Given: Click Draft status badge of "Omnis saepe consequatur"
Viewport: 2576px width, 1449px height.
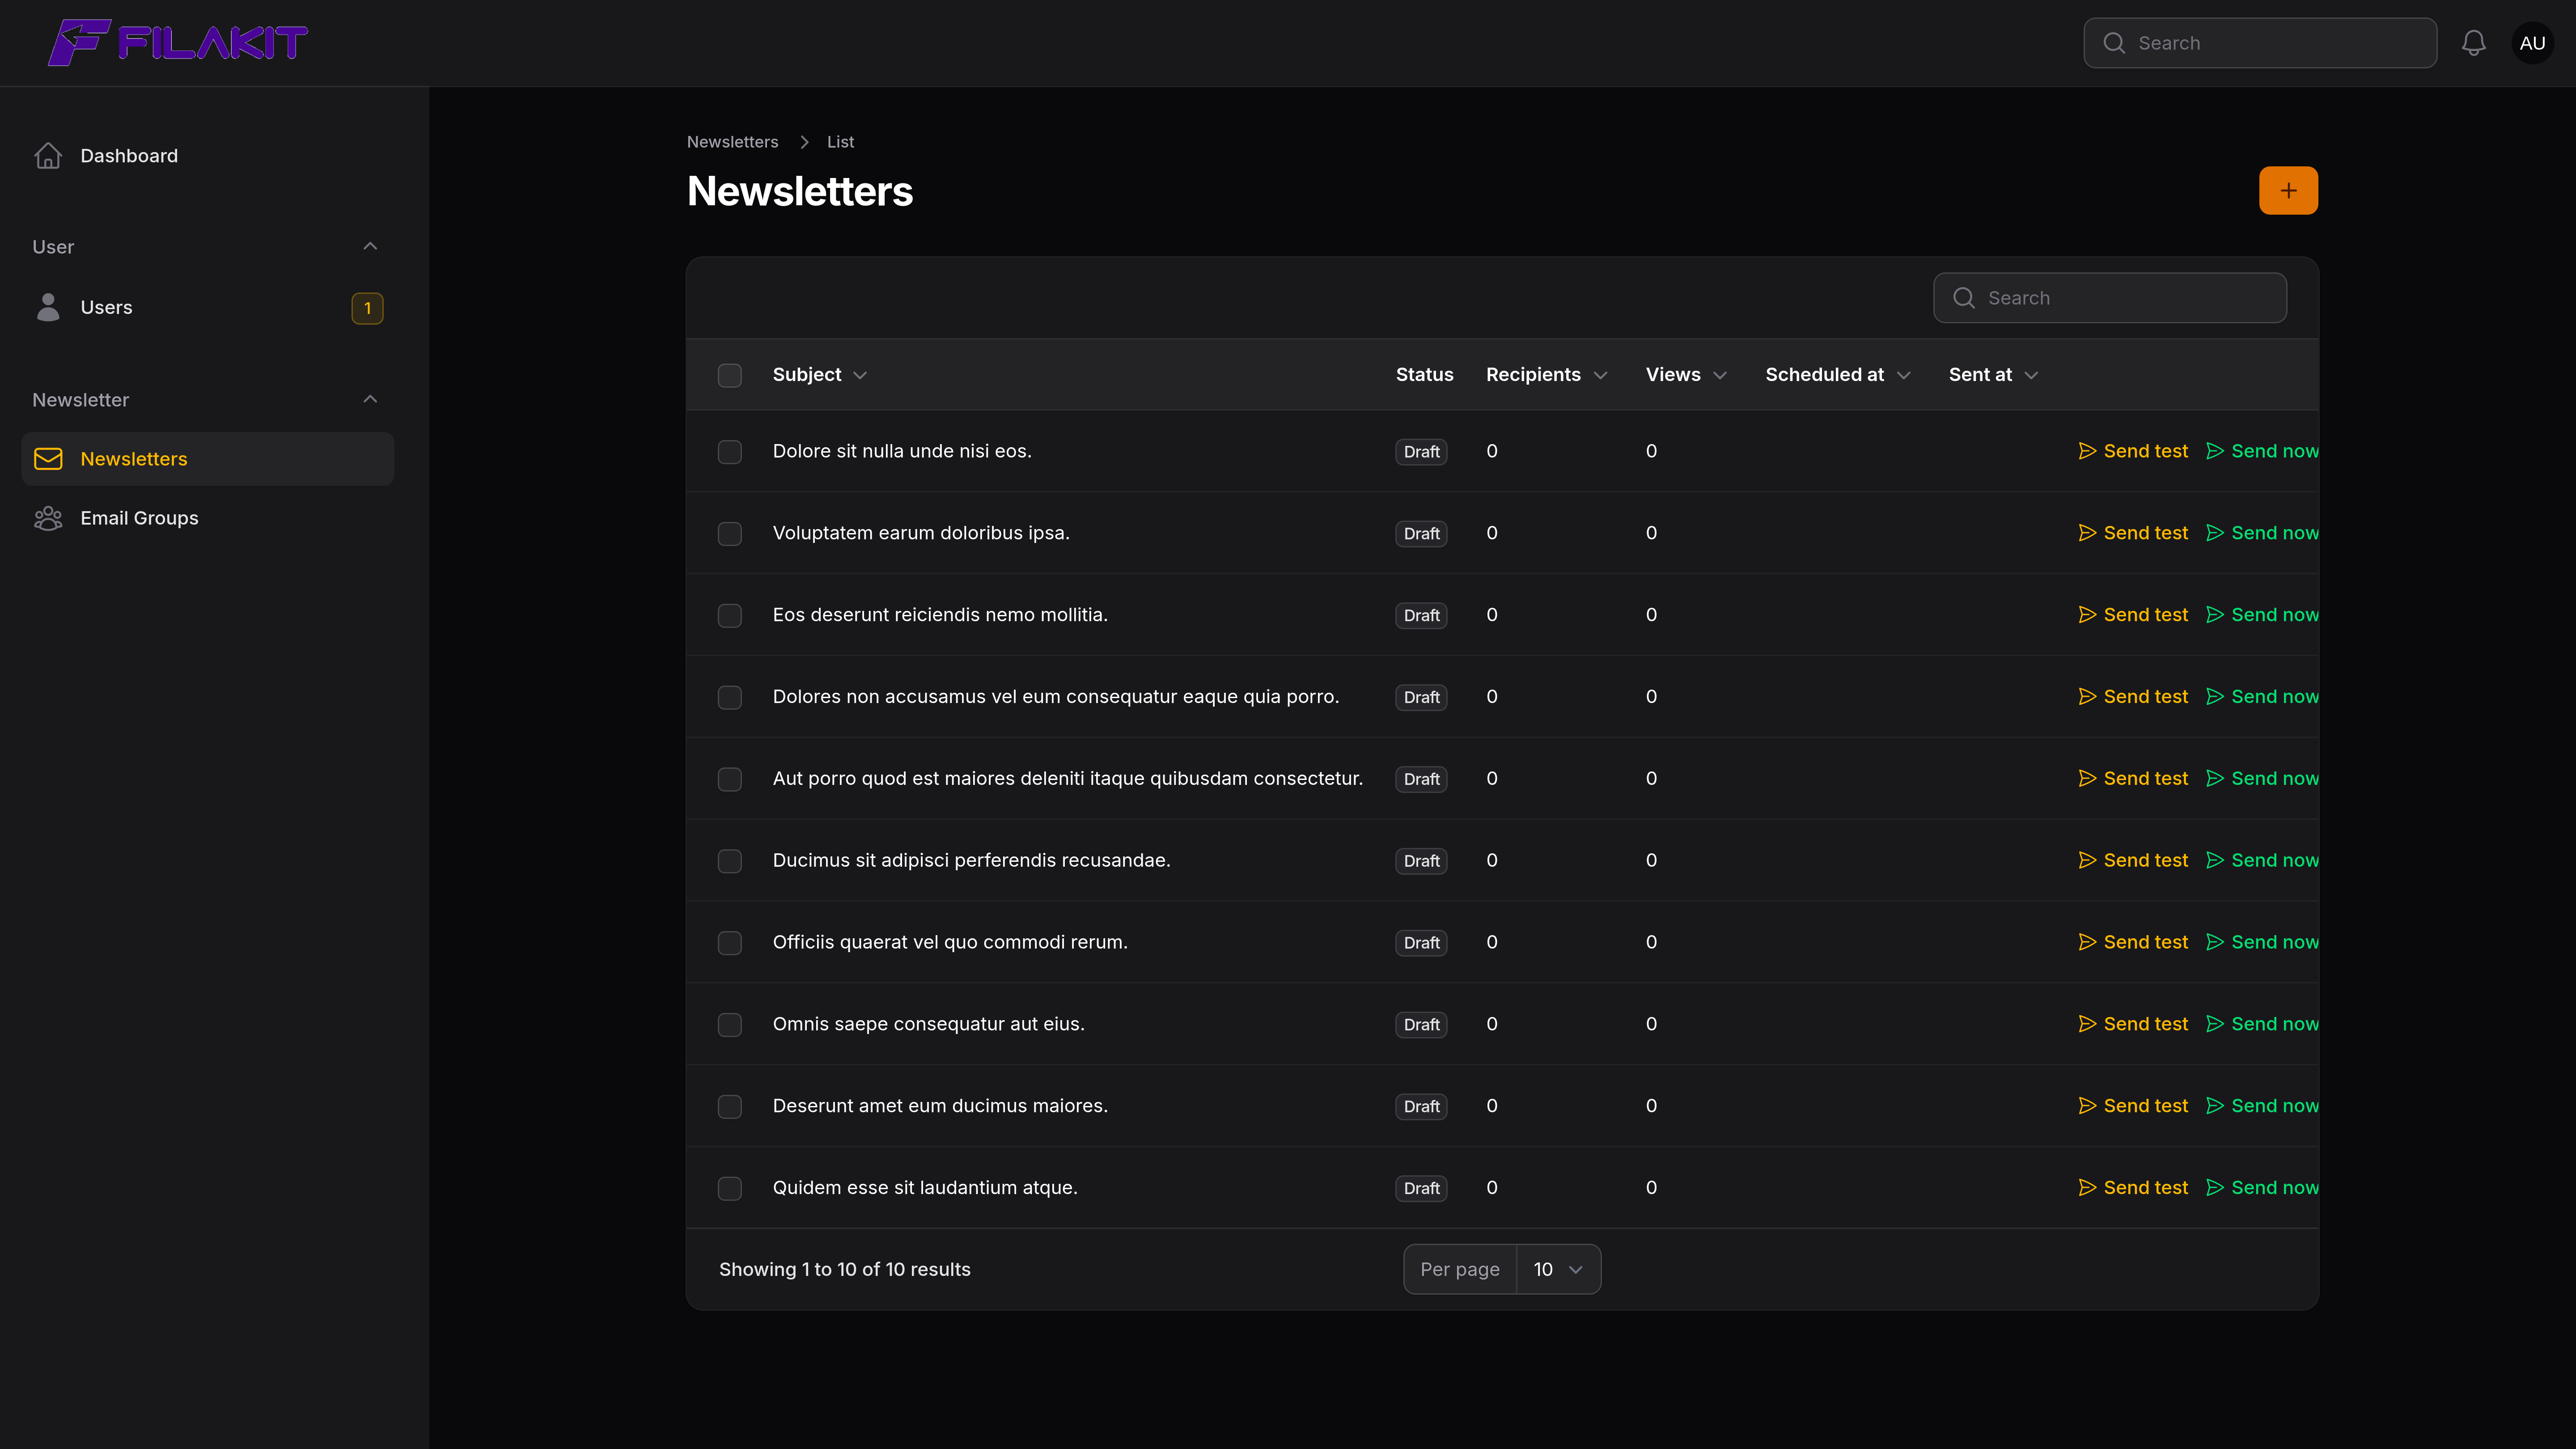Looking at the screenshot, I should [x=1421, y=1025].
